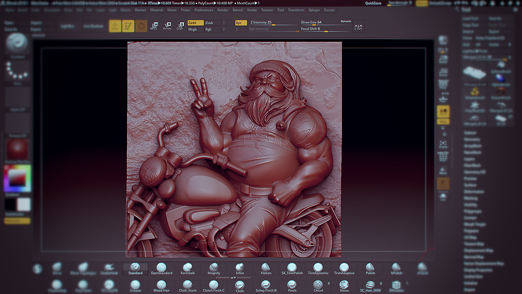Toggle the Mrgb channel button

195,29
